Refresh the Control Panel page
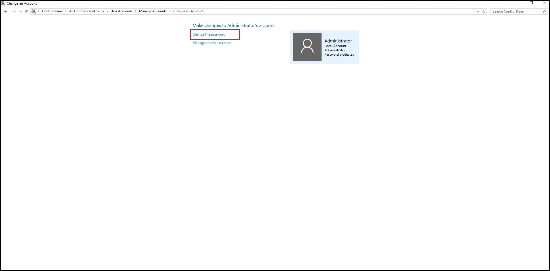Screen dimensions: 550x271 [484, 12]
